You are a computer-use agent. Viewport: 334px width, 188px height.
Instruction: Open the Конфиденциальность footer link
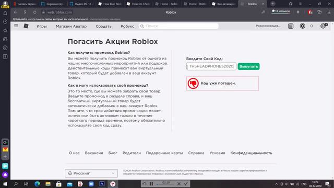point(251,153)
